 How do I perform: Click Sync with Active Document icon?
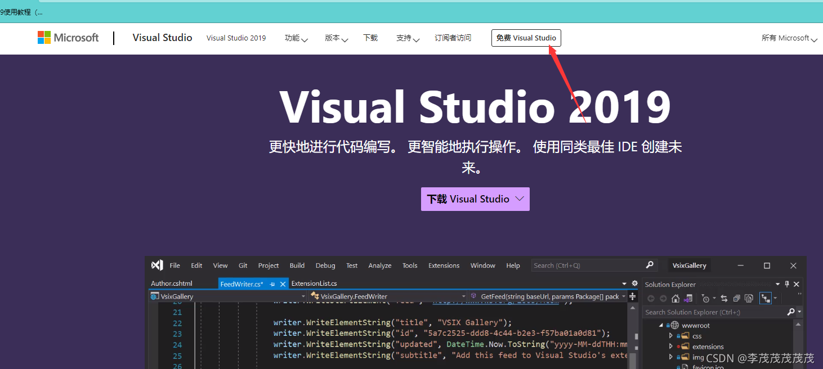[724, 299]
